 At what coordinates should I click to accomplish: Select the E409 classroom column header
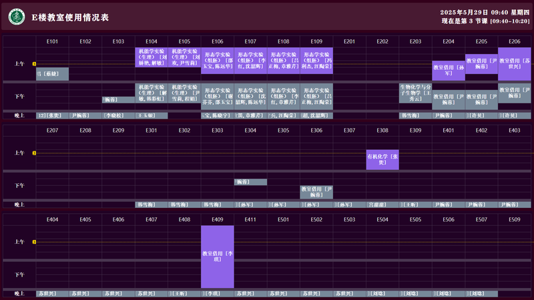coord(217,219)
